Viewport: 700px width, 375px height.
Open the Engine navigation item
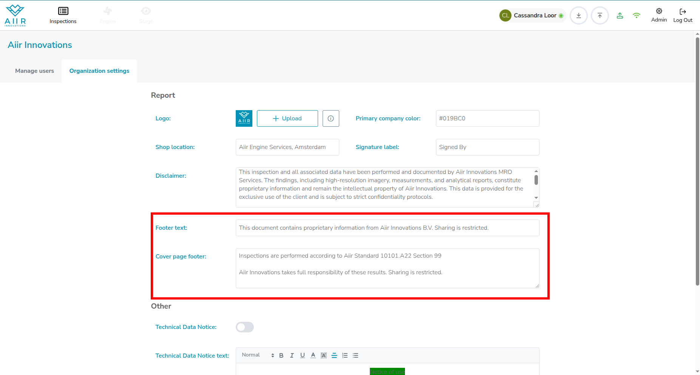[108, 15]
